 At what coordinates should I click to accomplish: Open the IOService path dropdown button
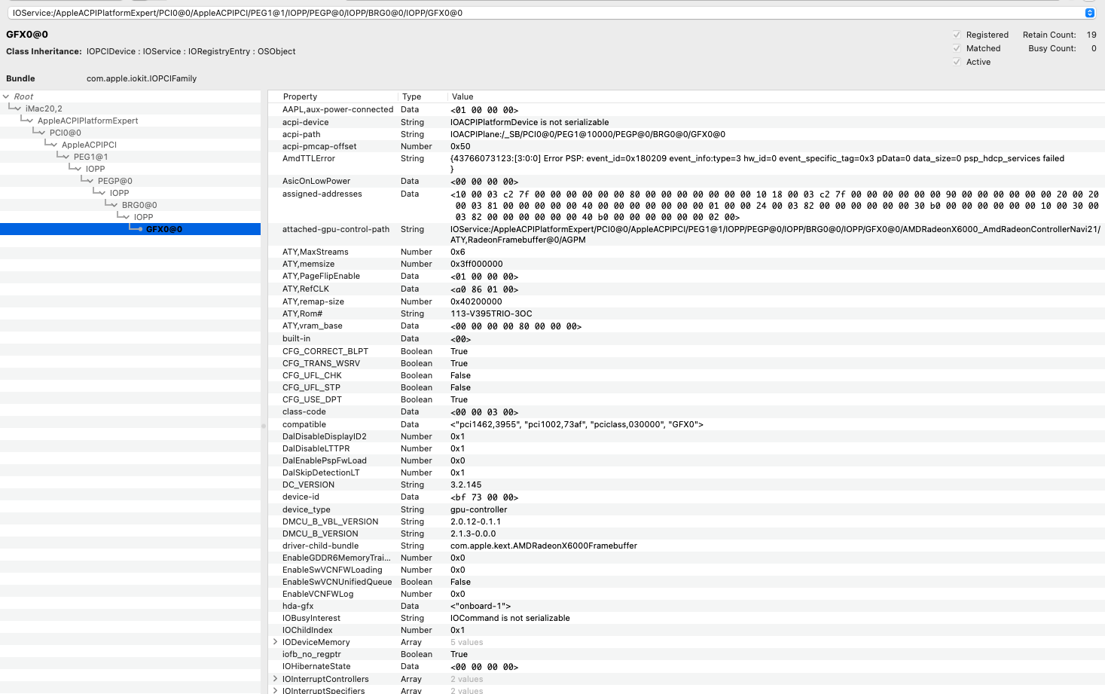1089,13
